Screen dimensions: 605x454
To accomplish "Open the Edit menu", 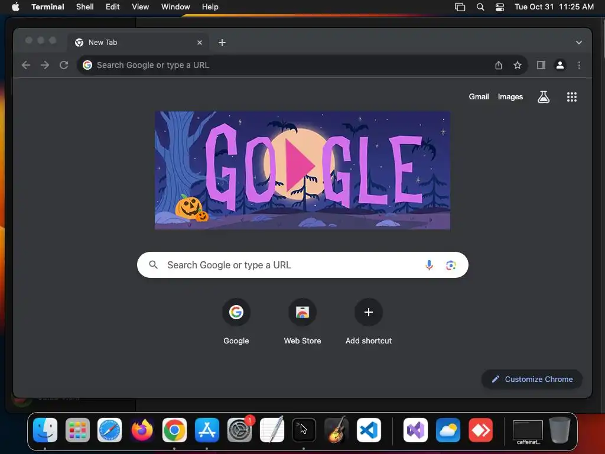I will (x=113, y=7).
